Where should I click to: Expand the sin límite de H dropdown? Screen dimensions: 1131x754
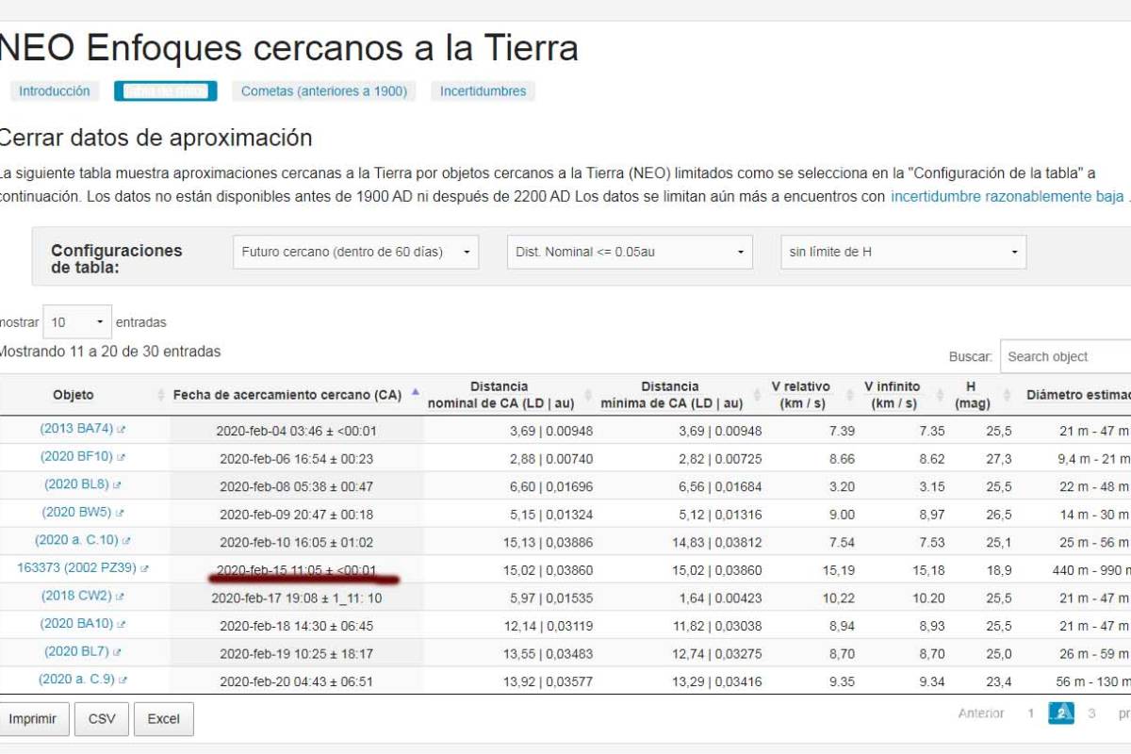coord(903,252)
